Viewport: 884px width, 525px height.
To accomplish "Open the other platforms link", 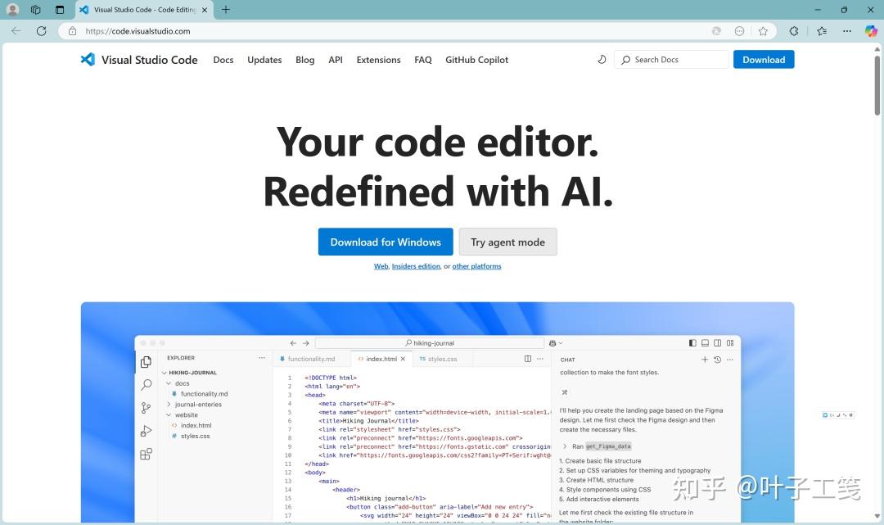I will pos(476,266).
